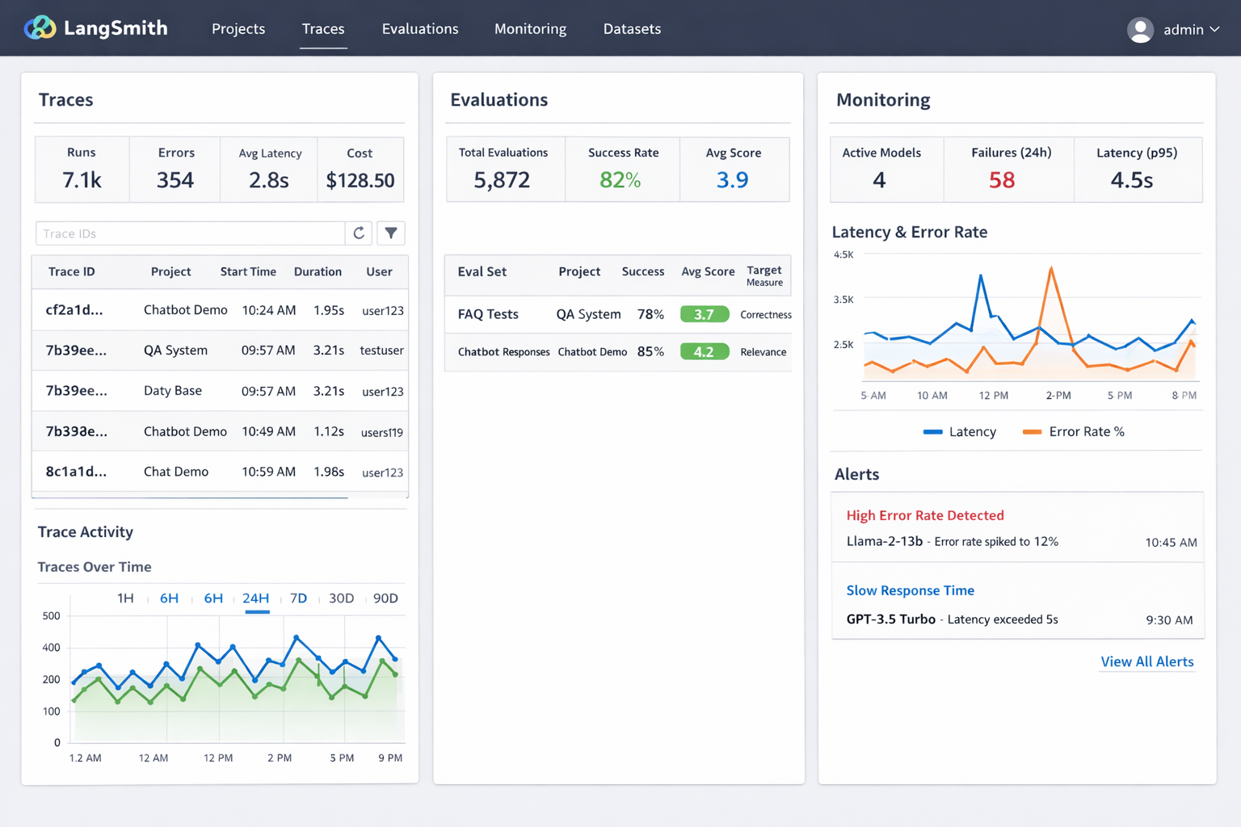1241x827 pixels.
Task: Select the 1H time range
Action: click(x=125, y=598)
